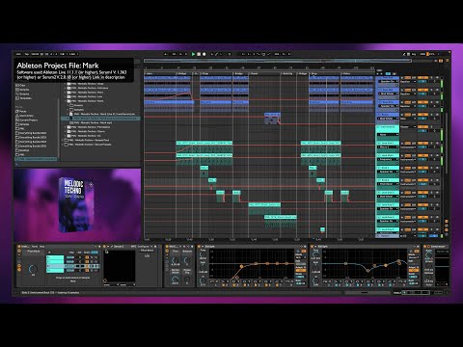Click the Melodic Techno pack artwork preview
The image size is (463, 347).
point(77,204)
